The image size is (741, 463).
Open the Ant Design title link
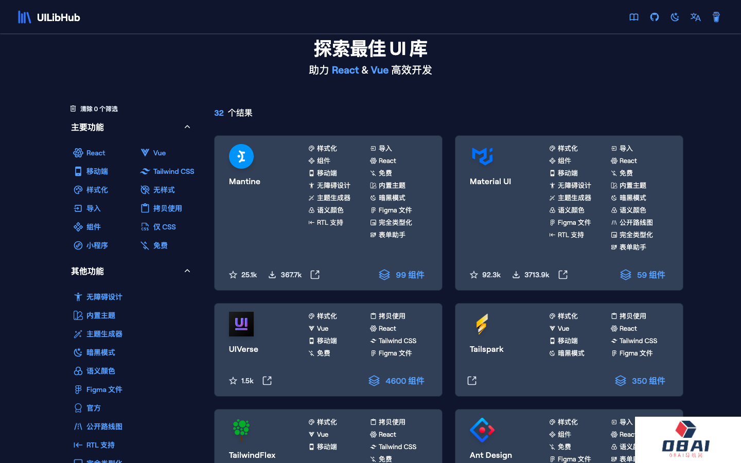[x=491, y=455]
